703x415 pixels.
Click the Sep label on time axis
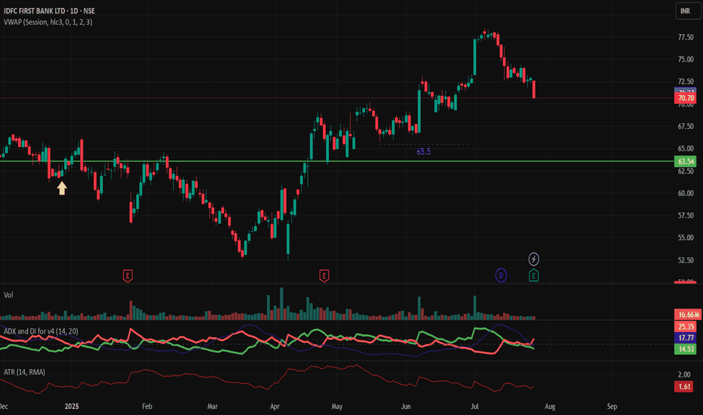pos(612,407)
